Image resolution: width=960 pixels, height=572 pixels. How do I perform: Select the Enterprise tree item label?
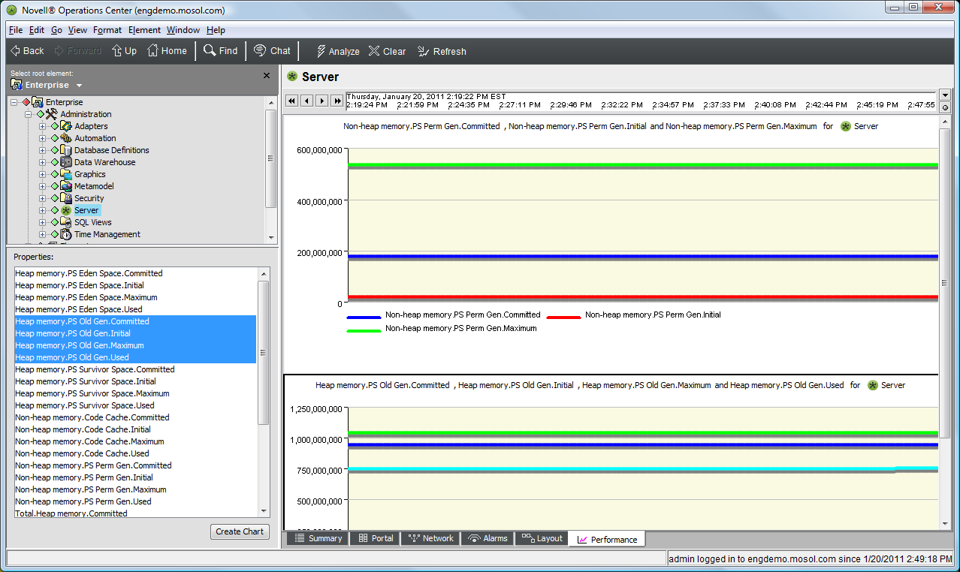coord(65,102)
